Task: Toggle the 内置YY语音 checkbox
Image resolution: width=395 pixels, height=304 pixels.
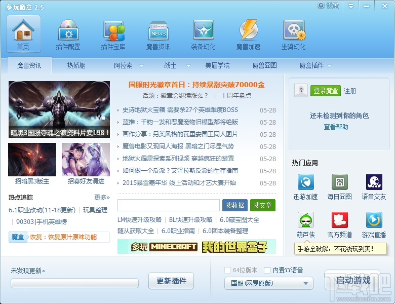Action: point(267,270)
